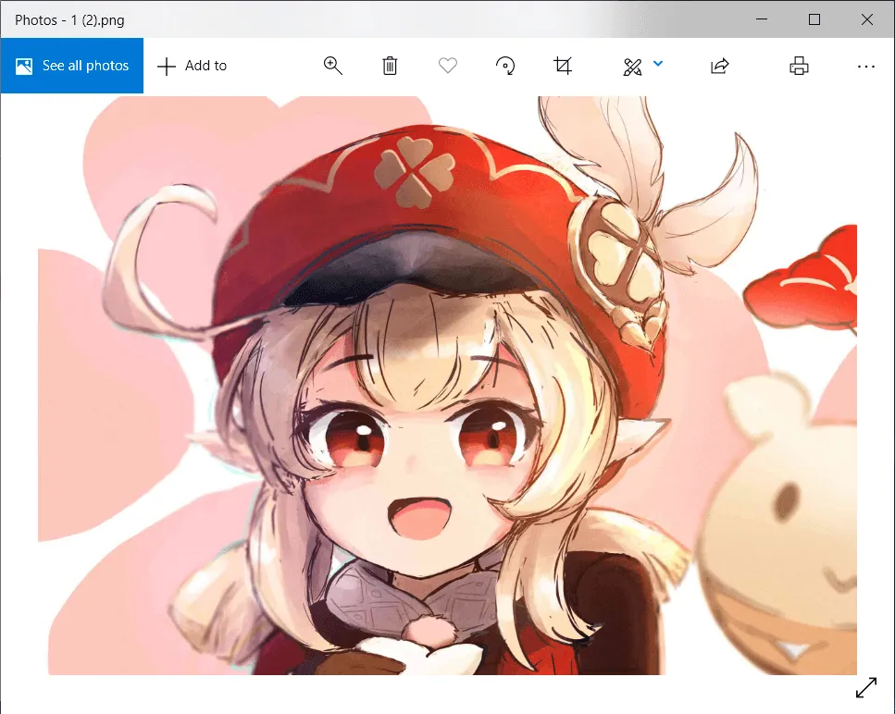Print the photo using the printer icon

[x=799, y=66]
